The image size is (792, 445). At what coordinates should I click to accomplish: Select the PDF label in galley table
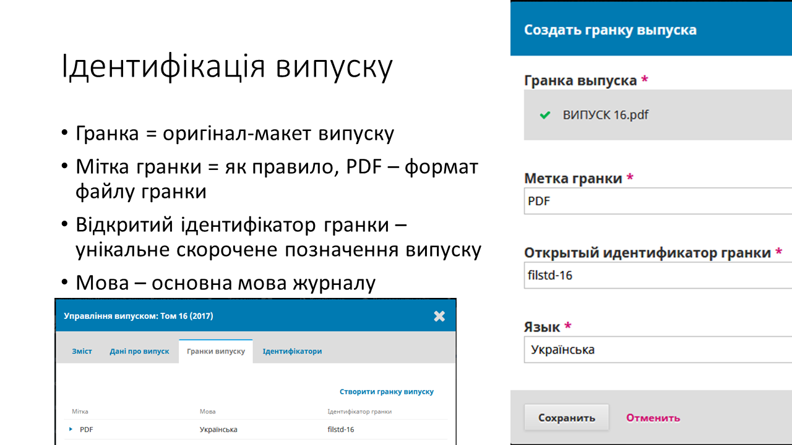click(87, 430)
